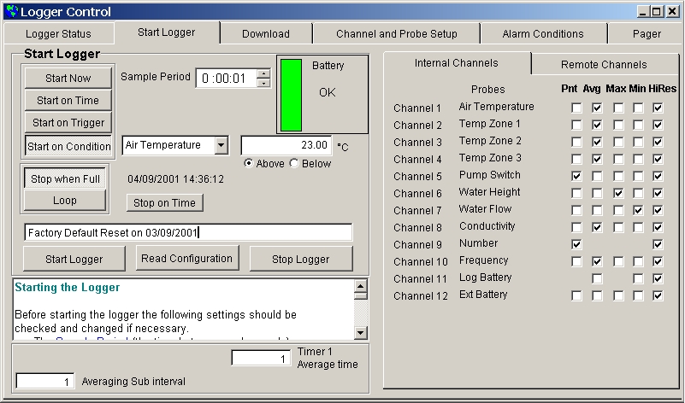Image resolution: width=685 pixels, height=403 pixels.
Task: Select Loop mode
Action: point(65,201)
